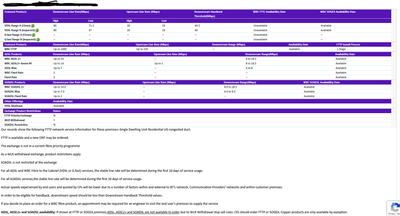Select the 'WBC ADSL2+ Annex M' row label

[18, 64]
